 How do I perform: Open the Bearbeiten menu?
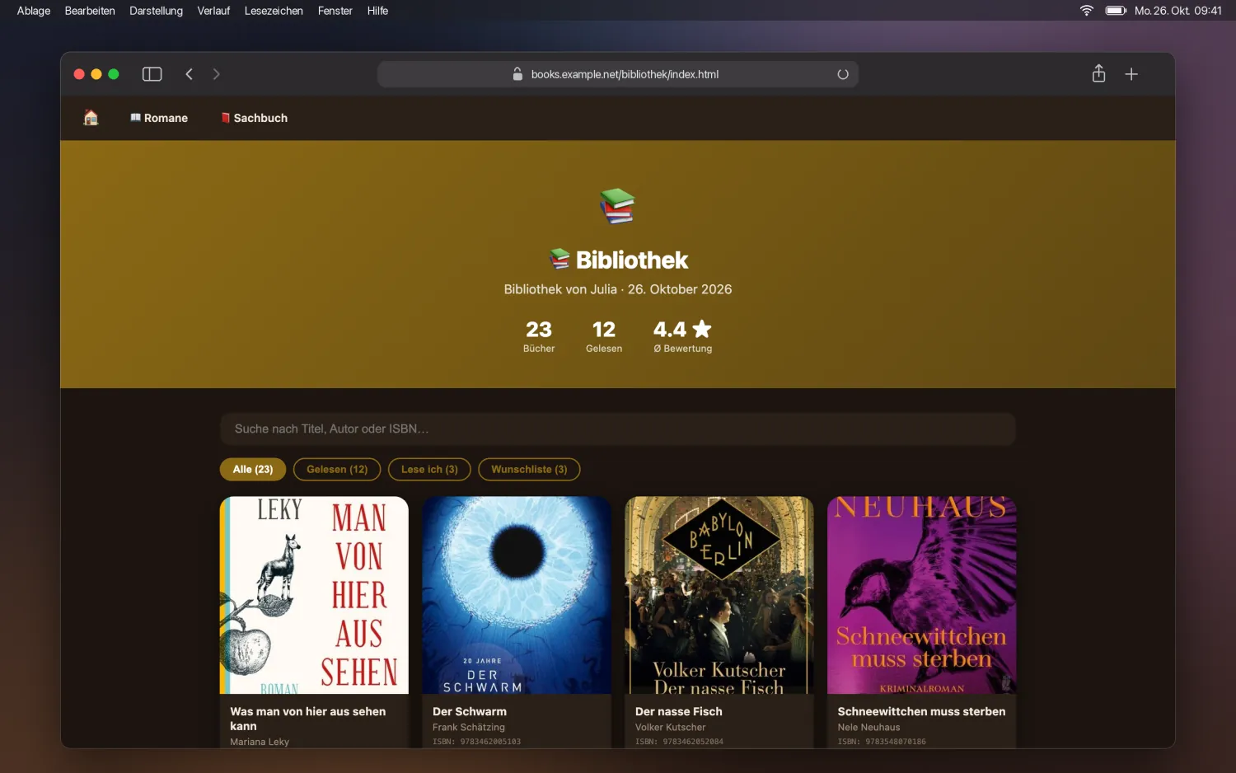pos(90,11)
